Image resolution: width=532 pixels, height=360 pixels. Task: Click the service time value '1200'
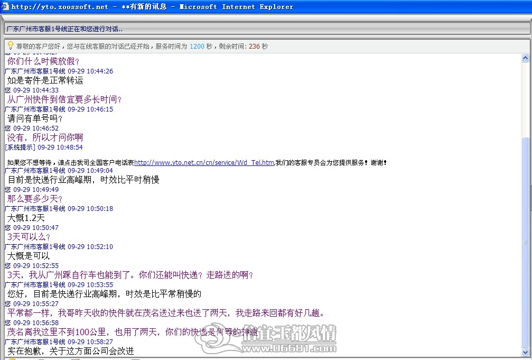pos(197,46)
